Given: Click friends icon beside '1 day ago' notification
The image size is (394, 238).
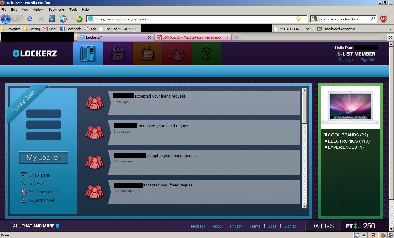Looking at the screenshot, I should pos(94,103).
